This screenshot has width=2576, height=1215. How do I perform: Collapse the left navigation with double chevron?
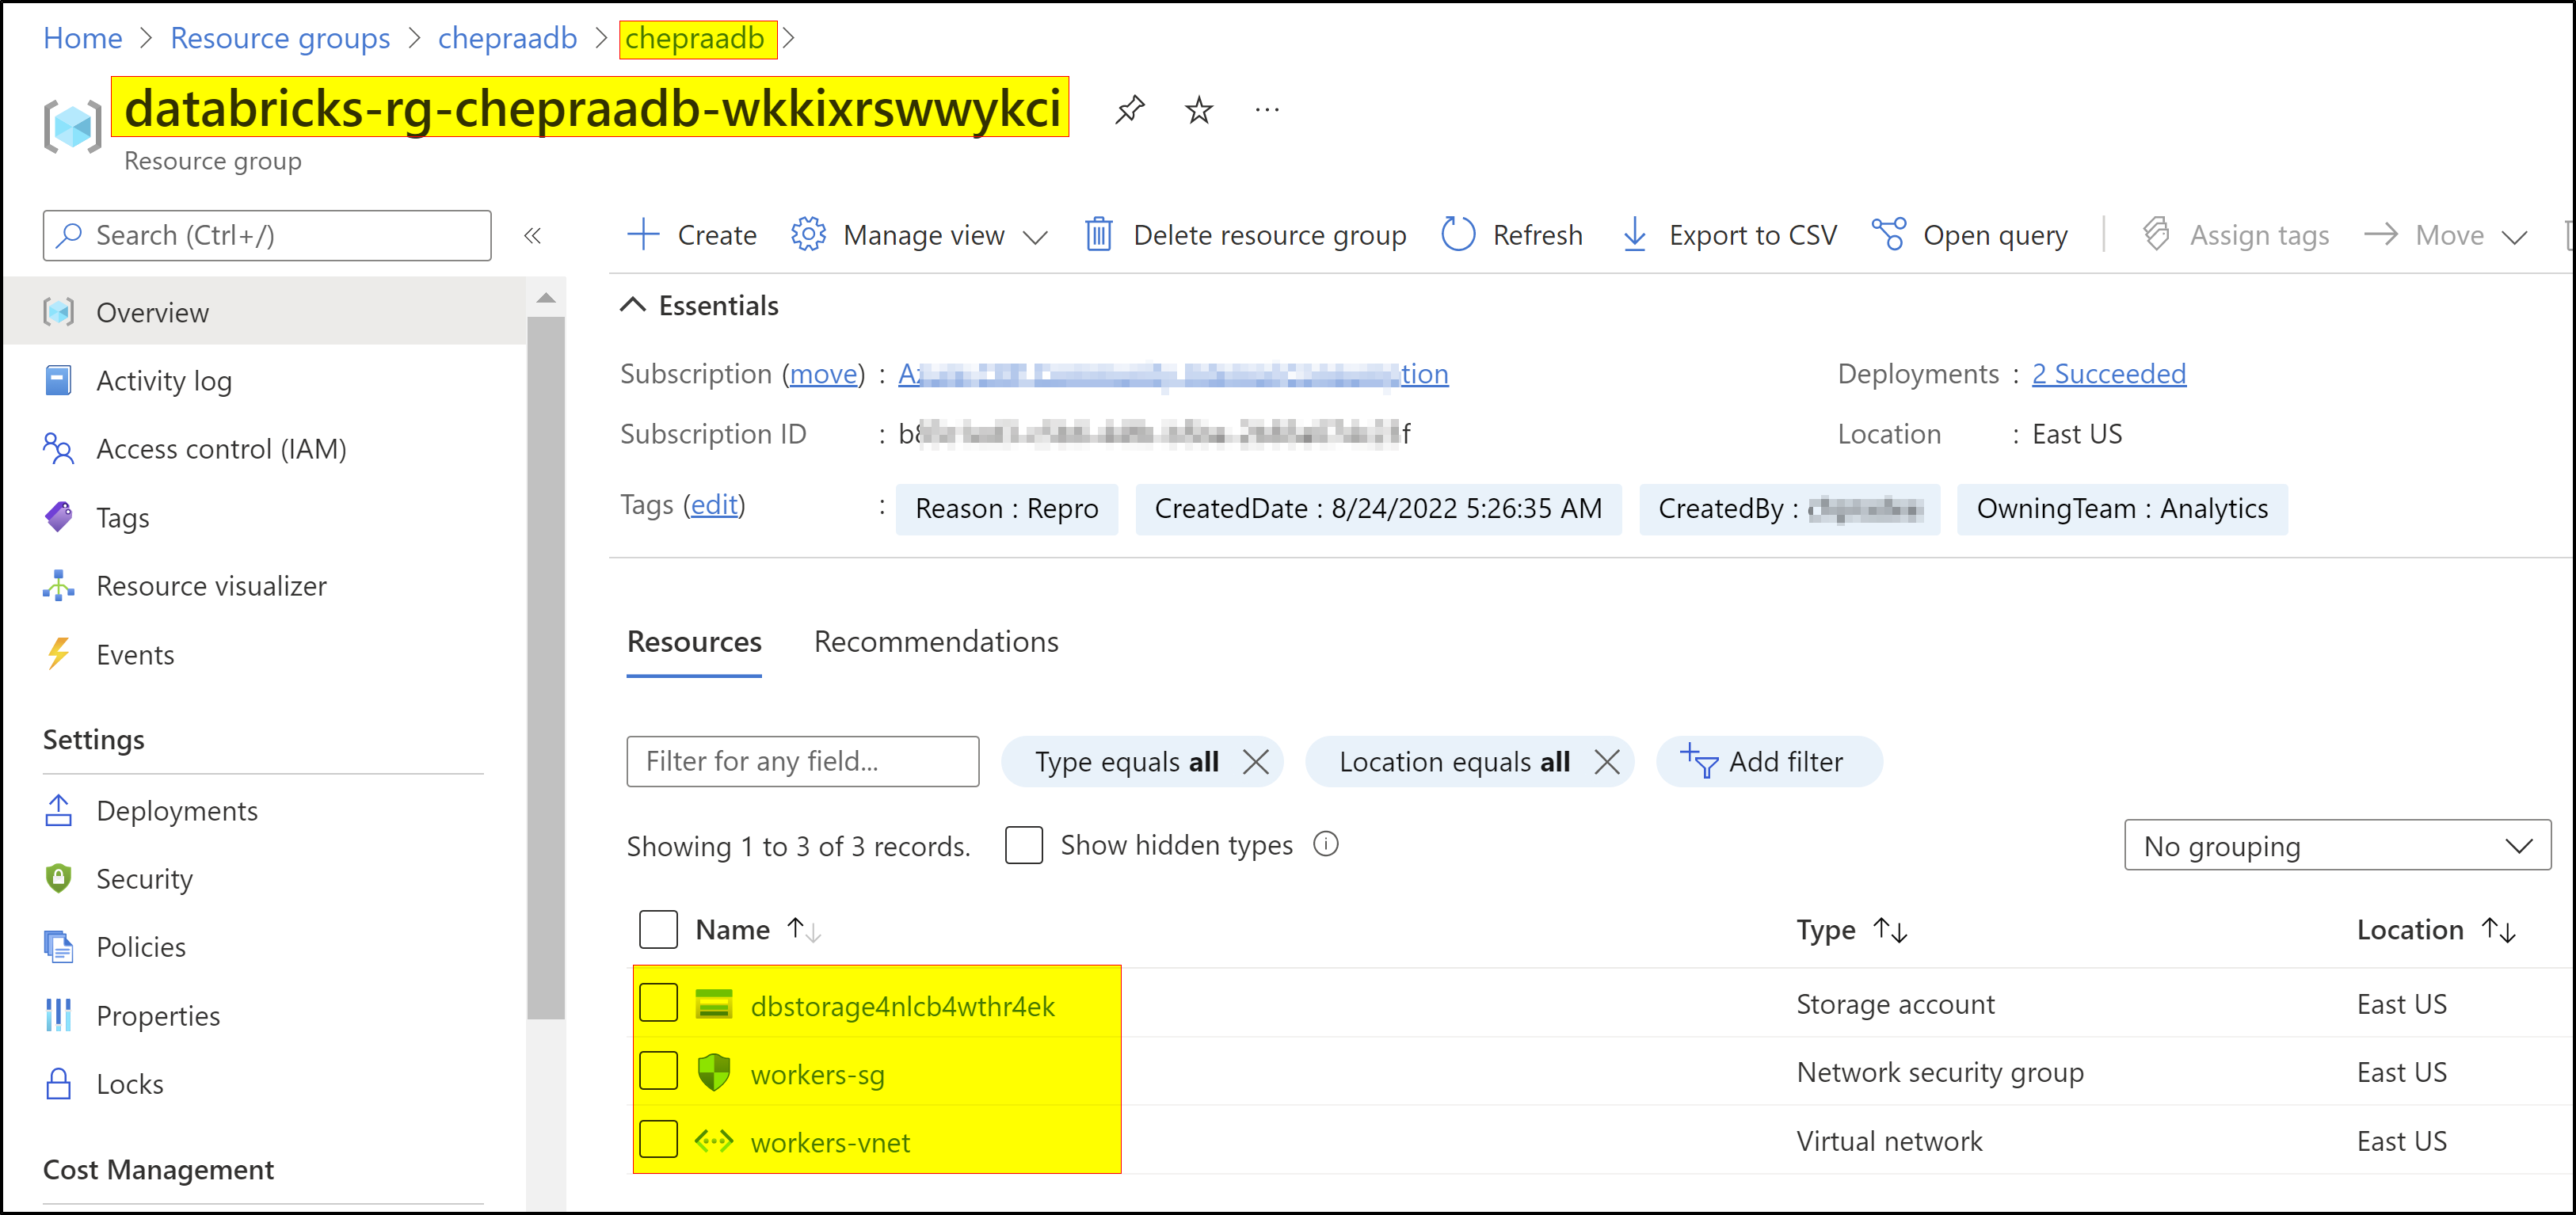[532, 235]
